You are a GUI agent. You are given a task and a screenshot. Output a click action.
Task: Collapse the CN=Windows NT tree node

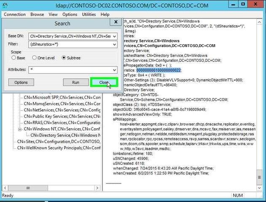pos(20,130)
